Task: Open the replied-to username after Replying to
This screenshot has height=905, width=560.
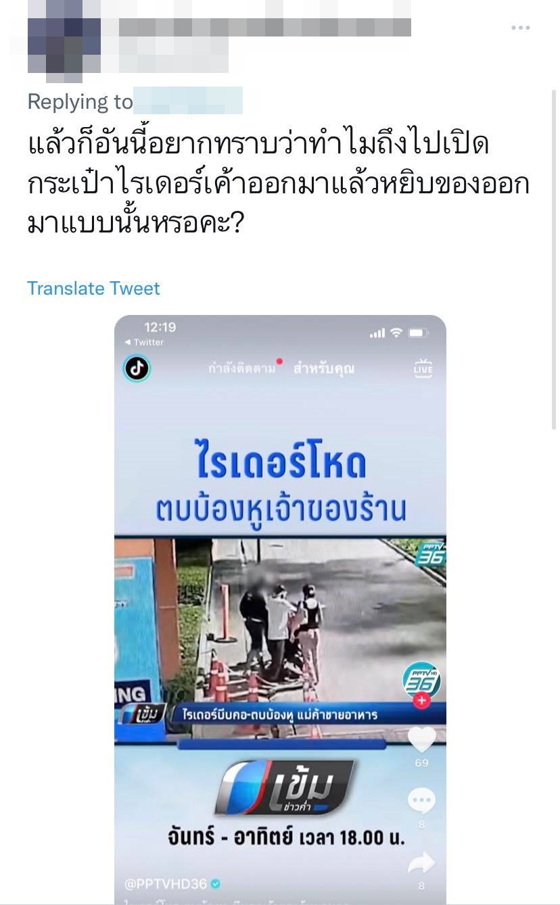Action: (x=188, y=101)
